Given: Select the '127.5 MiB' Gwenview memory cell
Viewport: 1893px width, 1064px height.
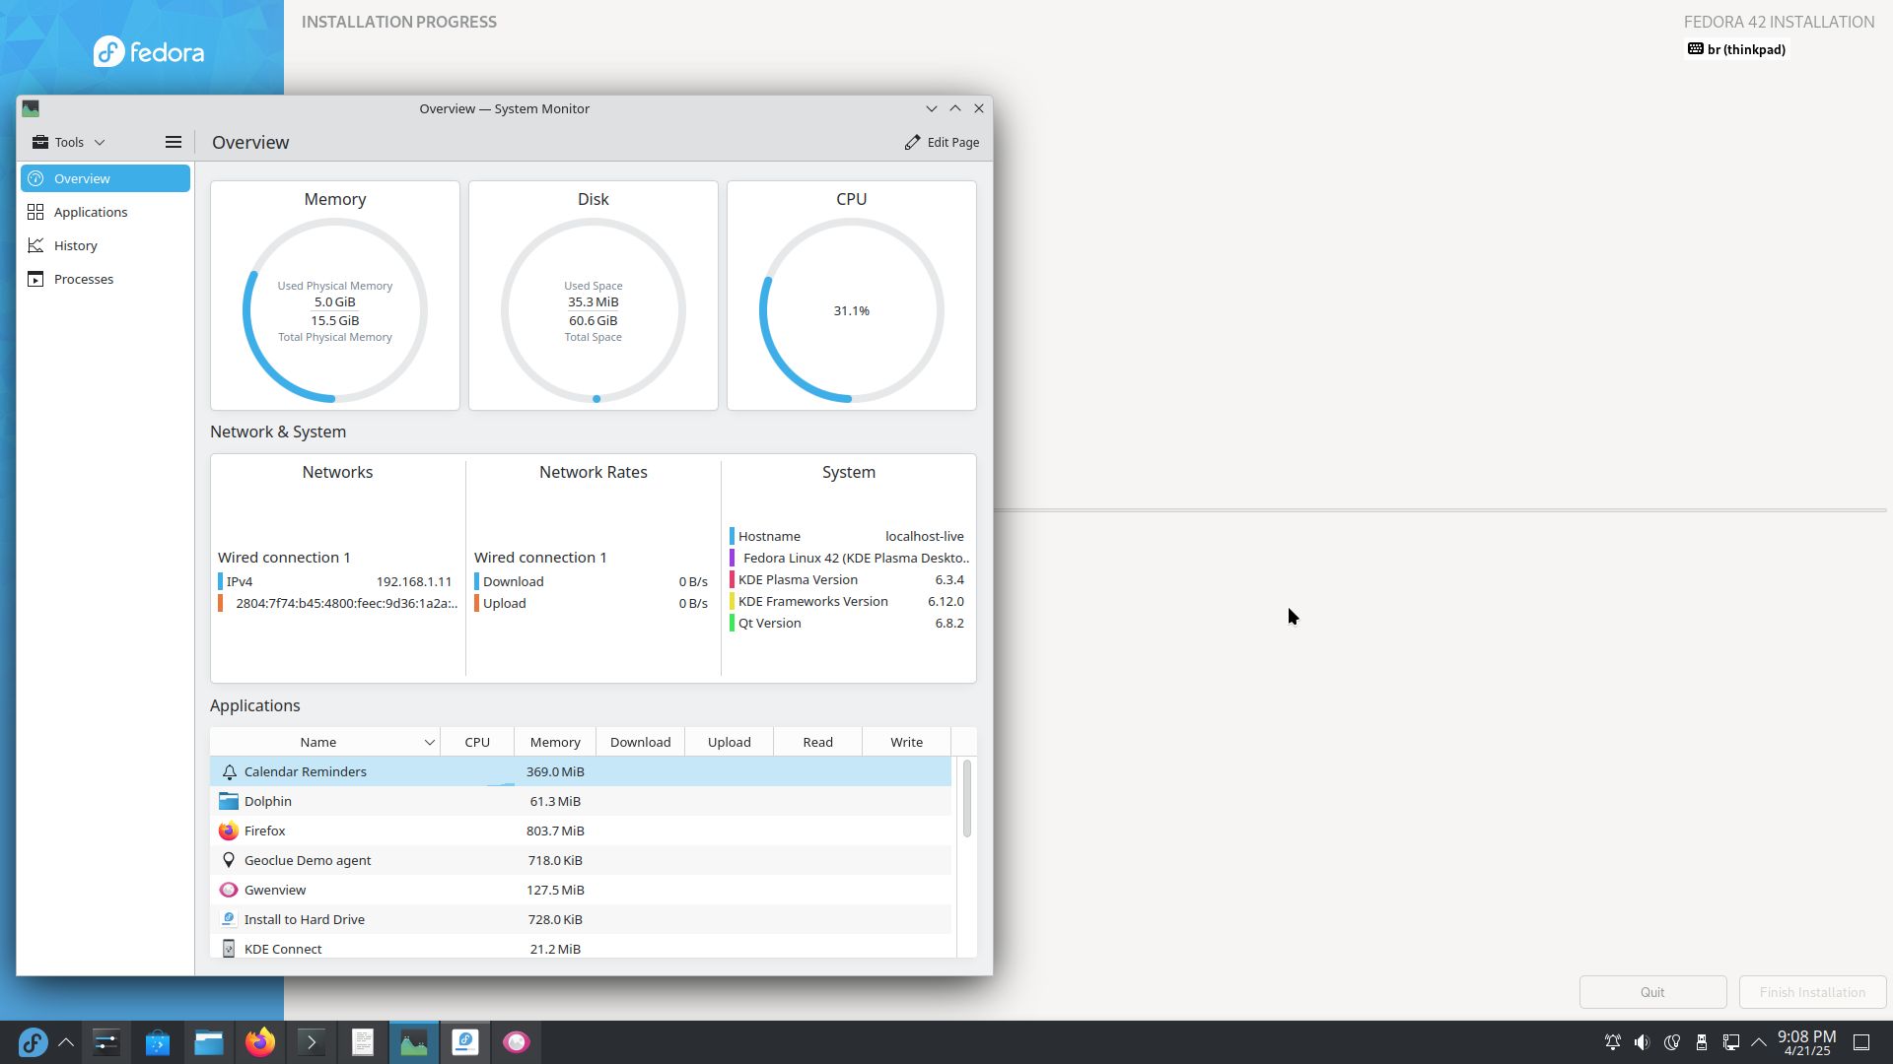Looking at the screenshot, I should point(555,890).
